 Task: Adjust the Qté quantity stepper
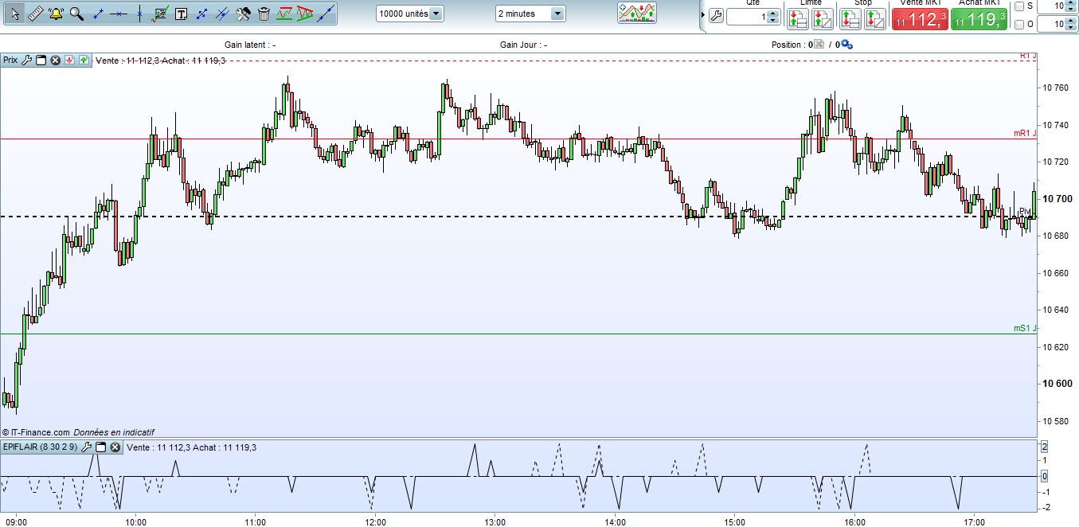(773, 17)
